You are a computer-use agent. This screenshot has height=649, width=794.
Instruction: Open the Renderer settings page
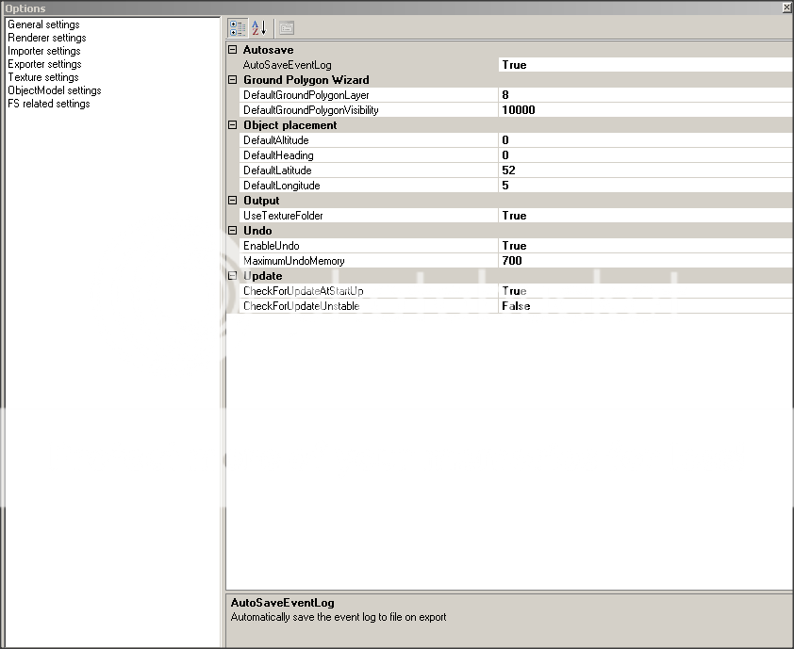click(45, 37)
